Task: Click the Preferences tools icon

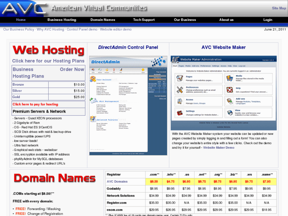Action: tap(179, 90)
